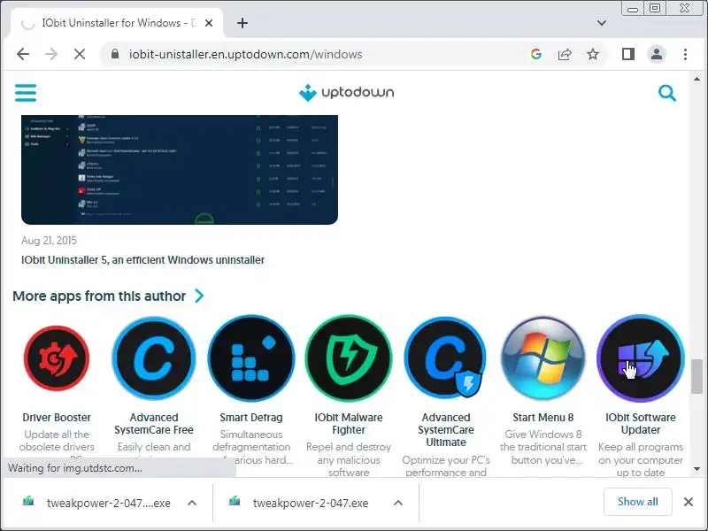708x531 pixels.
Task: Go forward in browser history
Action: click(51, 54)
